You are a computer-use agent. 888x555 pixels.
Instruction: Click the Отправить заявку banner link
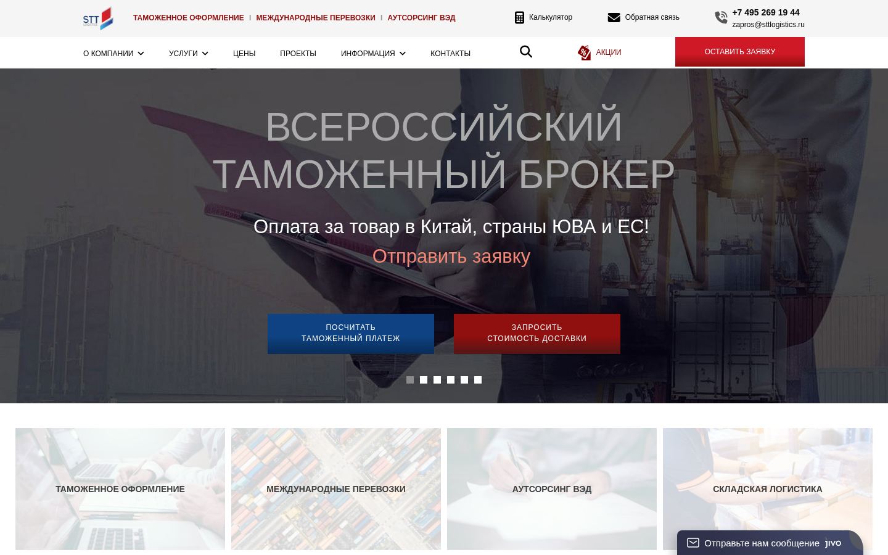(451, 256)
